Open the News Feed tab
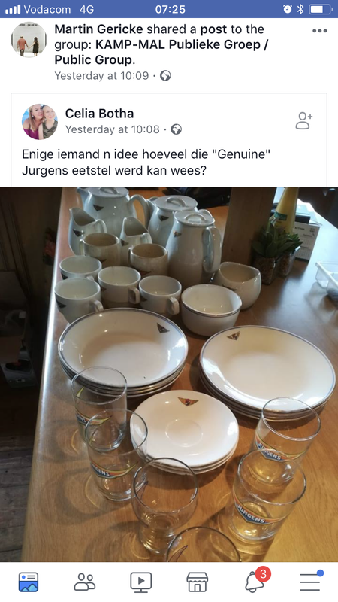The height and width of the screenshot is (602, 338). (29, 582)
